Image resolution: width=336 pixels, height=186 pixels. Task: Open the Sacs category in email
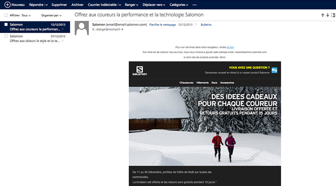pos(214,83)
